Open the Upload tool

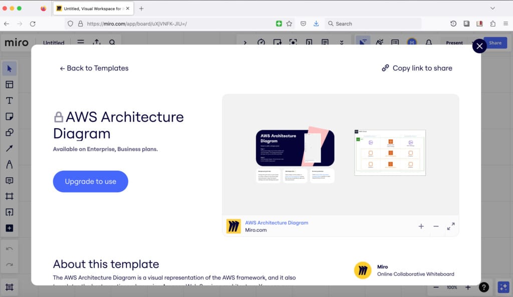coord(9,212)
